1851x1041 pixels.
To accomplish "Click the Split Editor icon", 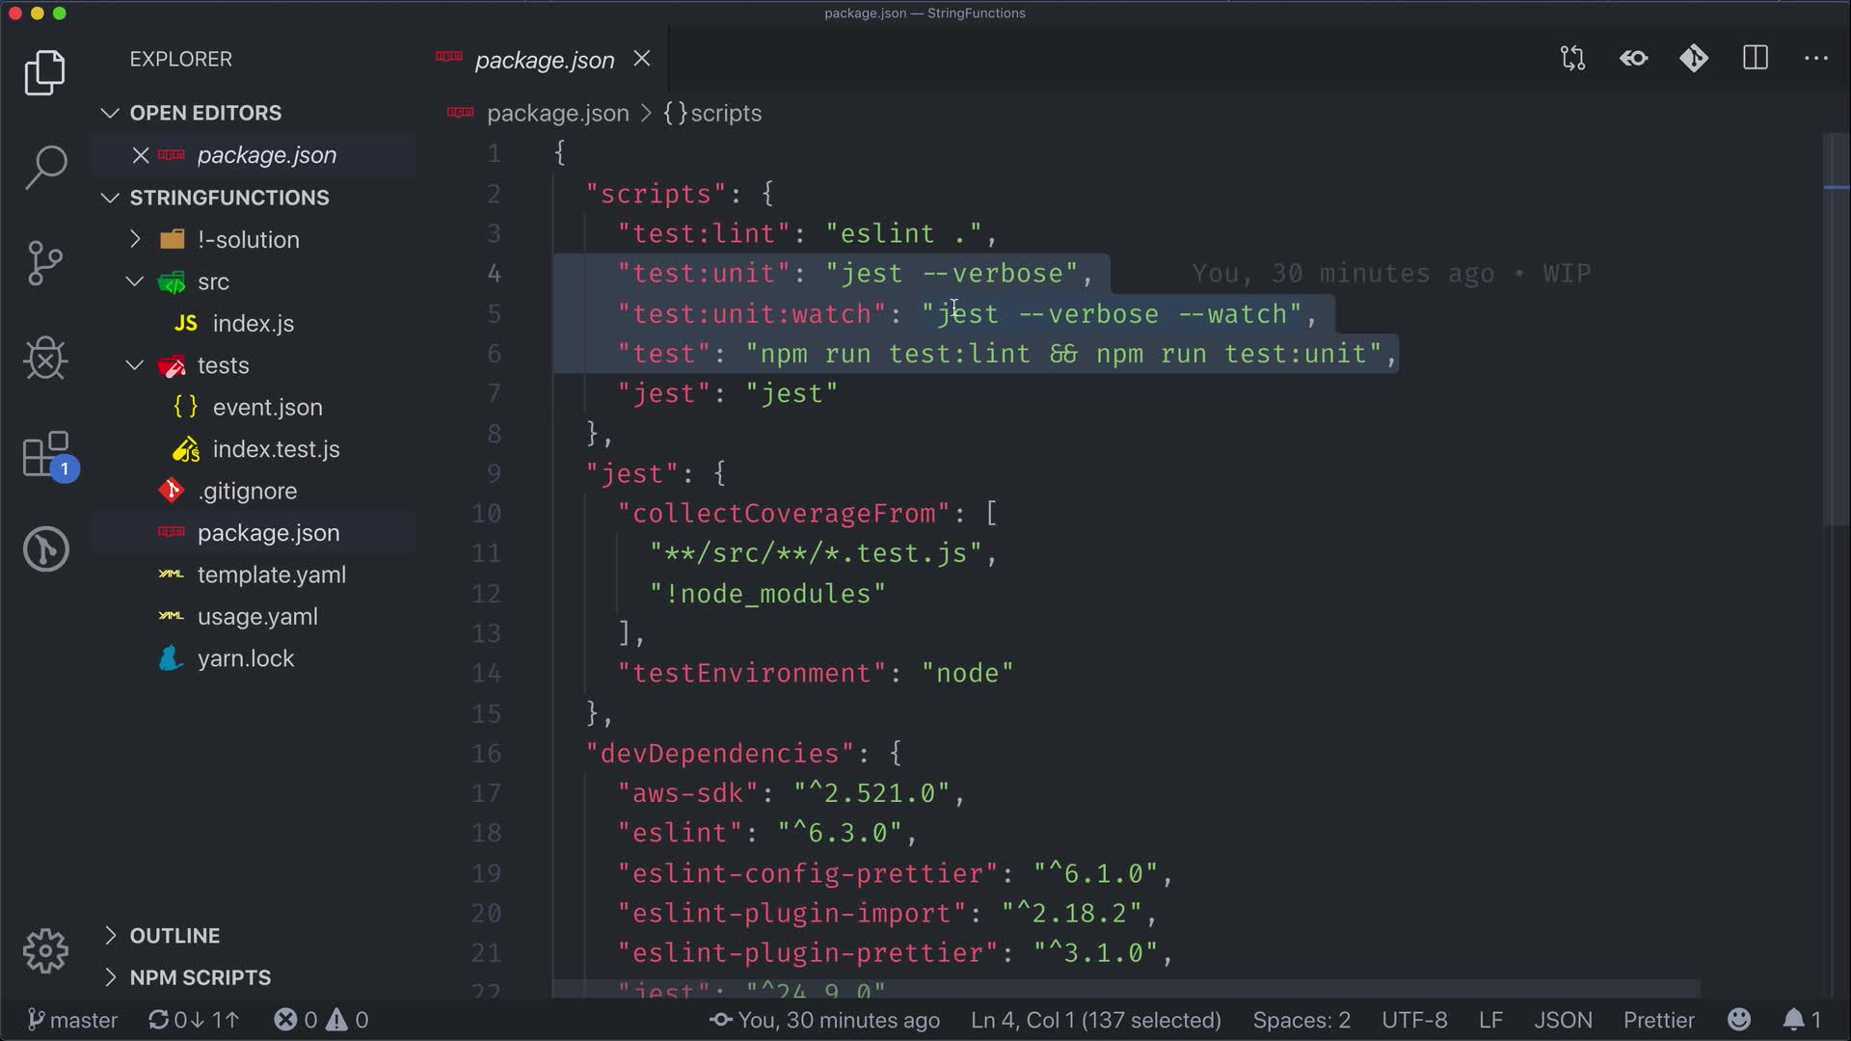I will point(1756,59).
